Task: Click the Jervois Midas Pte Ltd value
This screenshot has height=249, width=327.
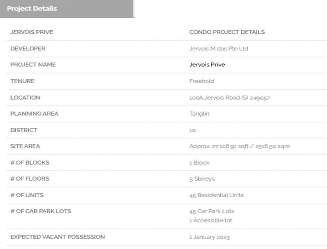Action: 218,49
